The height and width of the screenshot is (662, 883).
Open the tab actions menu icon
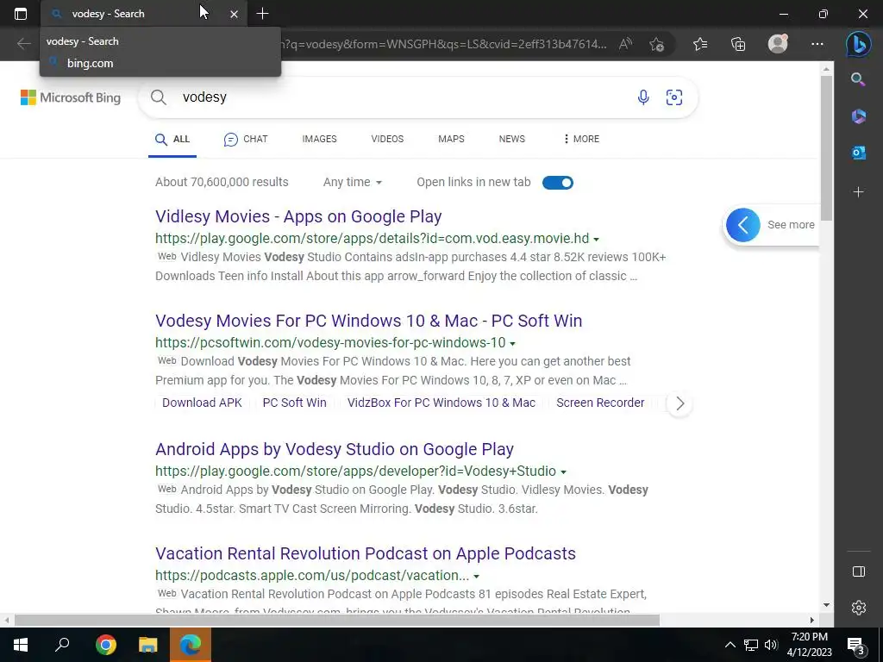tap(21, 14)
